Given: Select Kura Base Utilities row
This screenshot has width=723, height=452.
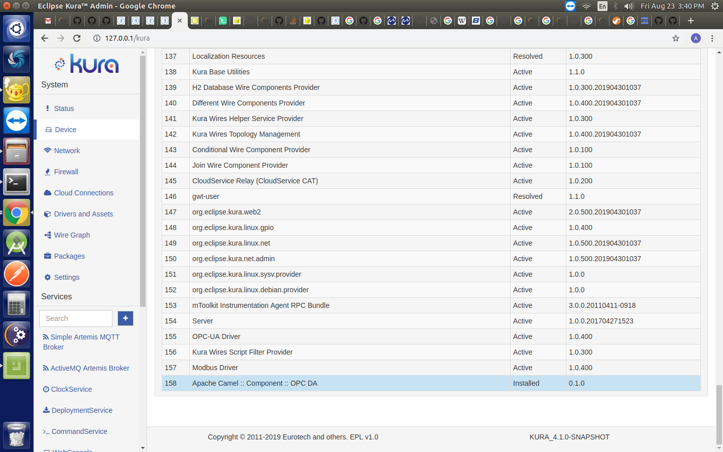Looking at the screenshot, I should (431, 72).
